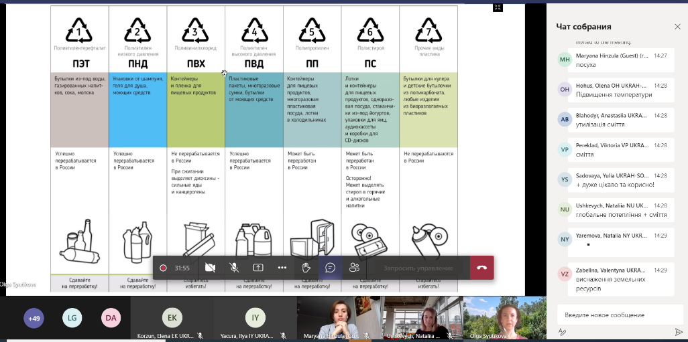This screenshot has height=342, width=688.
Task: Unmute the microphone in meeting toolbar
Action: (x=234, y=268)
